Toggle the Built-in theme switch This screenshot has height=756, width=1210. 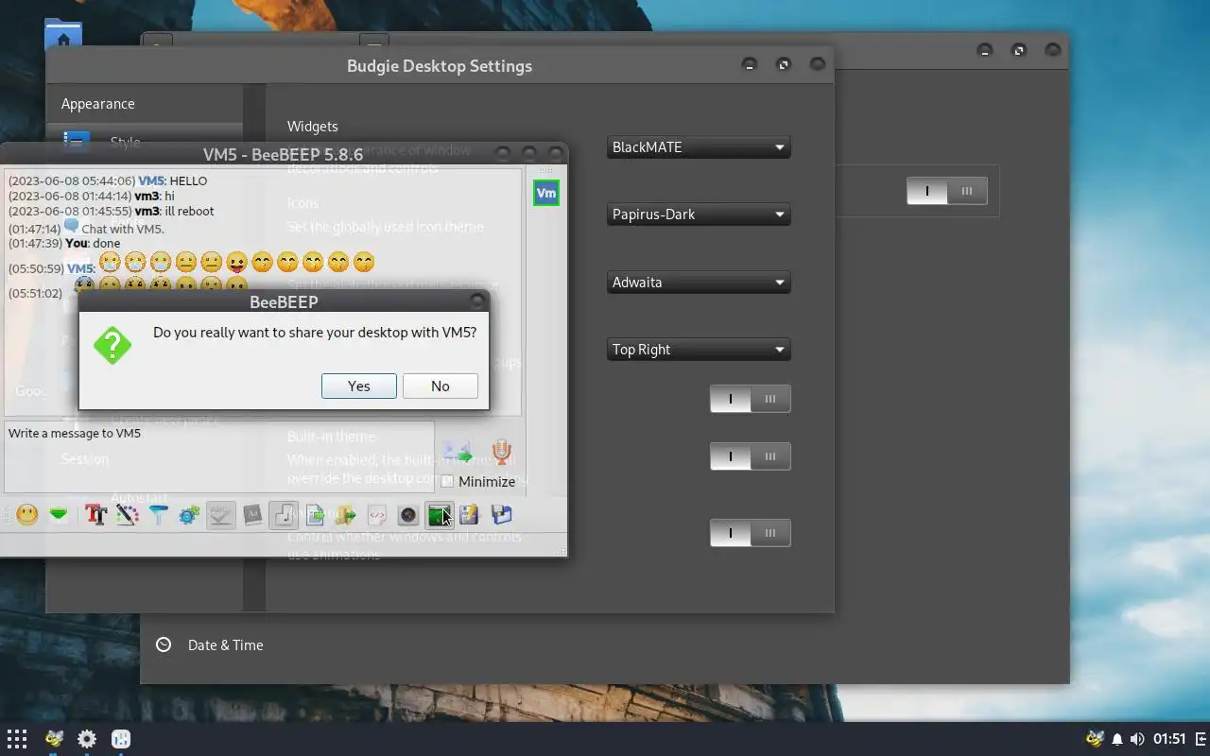pyautogui.click(x=751, y=456)
